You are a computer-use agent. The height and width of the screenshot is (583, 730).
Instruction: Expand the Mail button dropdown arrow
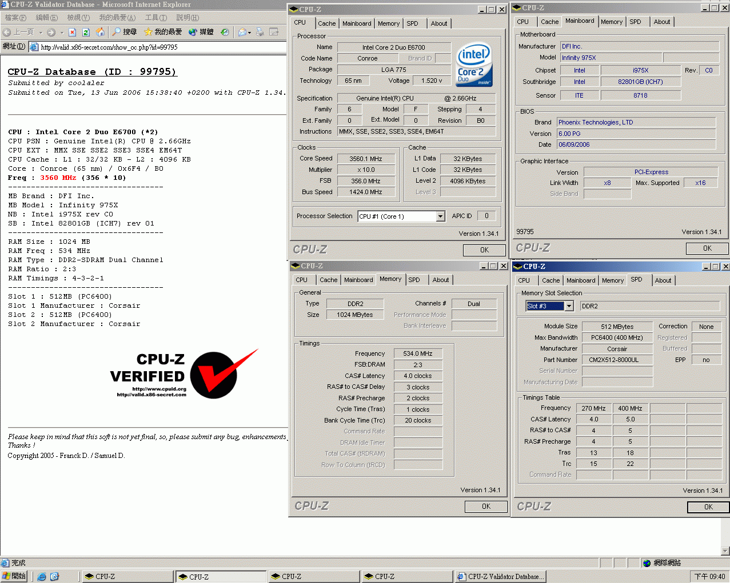[250, 33]
